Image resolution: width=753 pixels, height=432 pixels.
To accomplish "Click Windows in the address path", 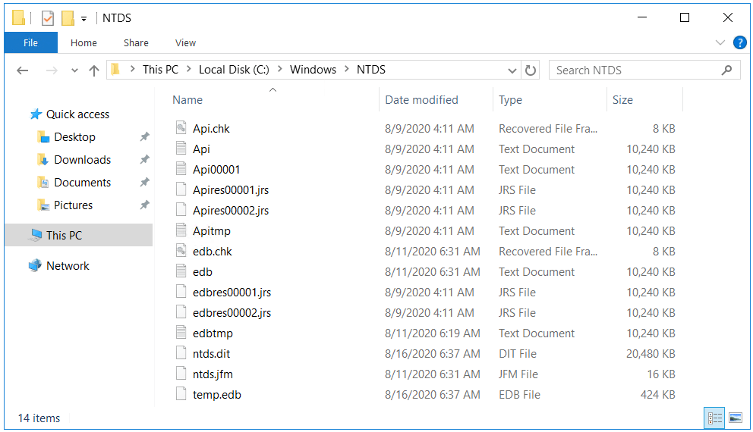I will tap(313, 70).
